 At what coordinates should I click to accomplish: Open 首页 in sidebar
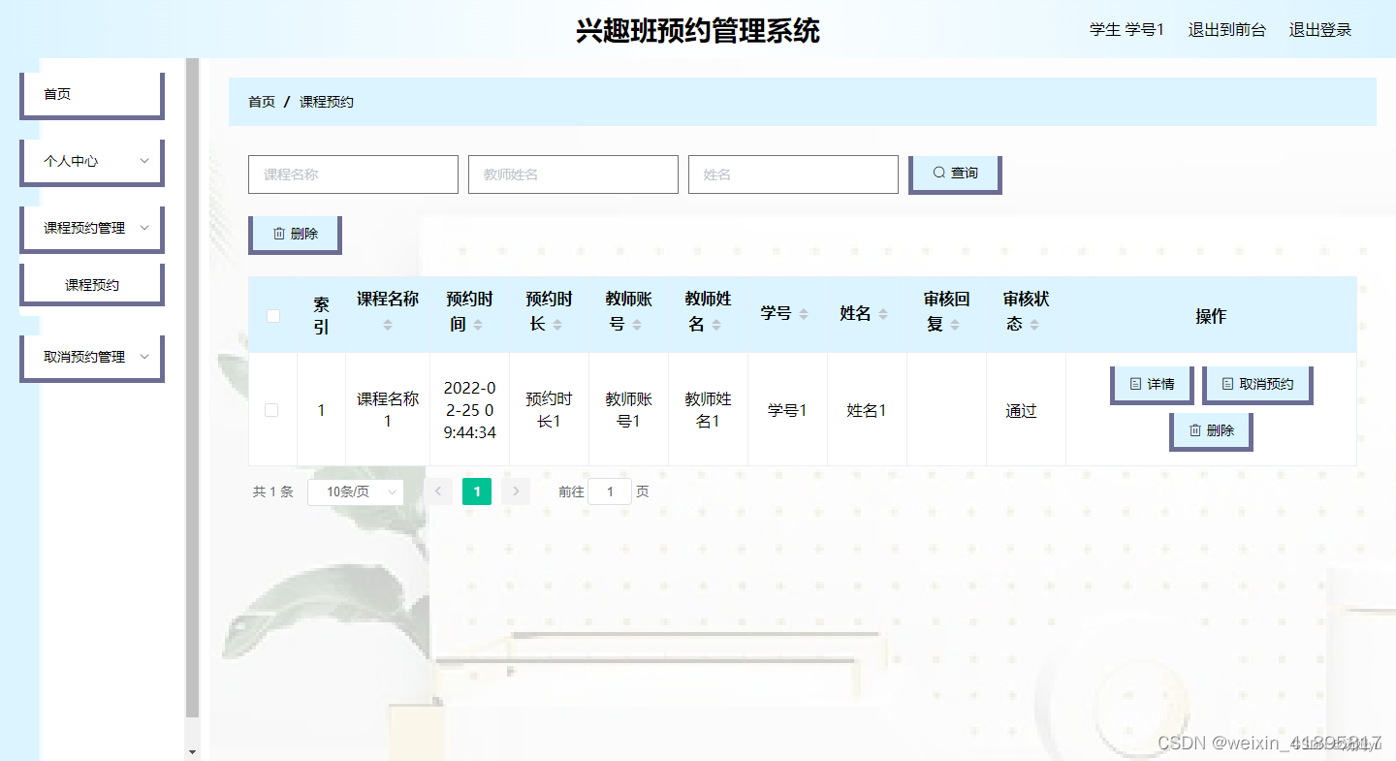[x=92, y=95]
